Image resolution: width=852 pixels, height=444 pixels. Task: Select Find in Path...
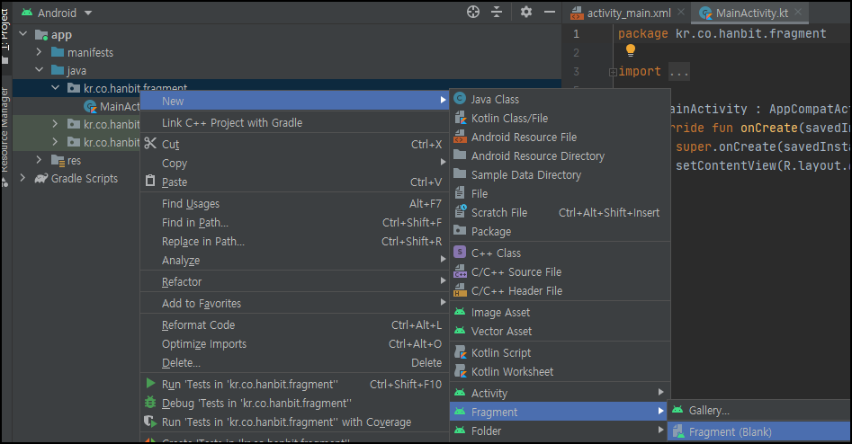pos(294,223)
